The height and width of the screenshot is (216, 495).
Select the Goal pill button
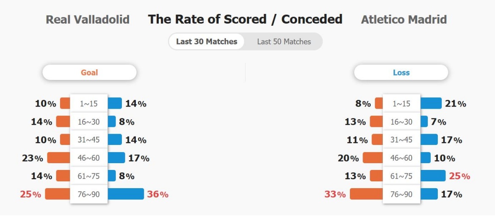[x=89, y=73]
